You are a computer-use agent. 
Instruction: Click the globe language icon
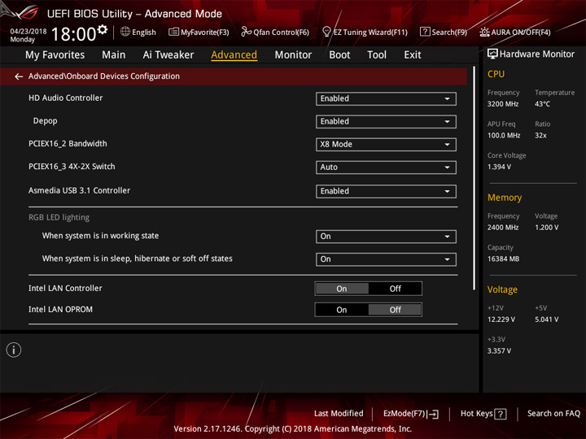tap(125, 32)
